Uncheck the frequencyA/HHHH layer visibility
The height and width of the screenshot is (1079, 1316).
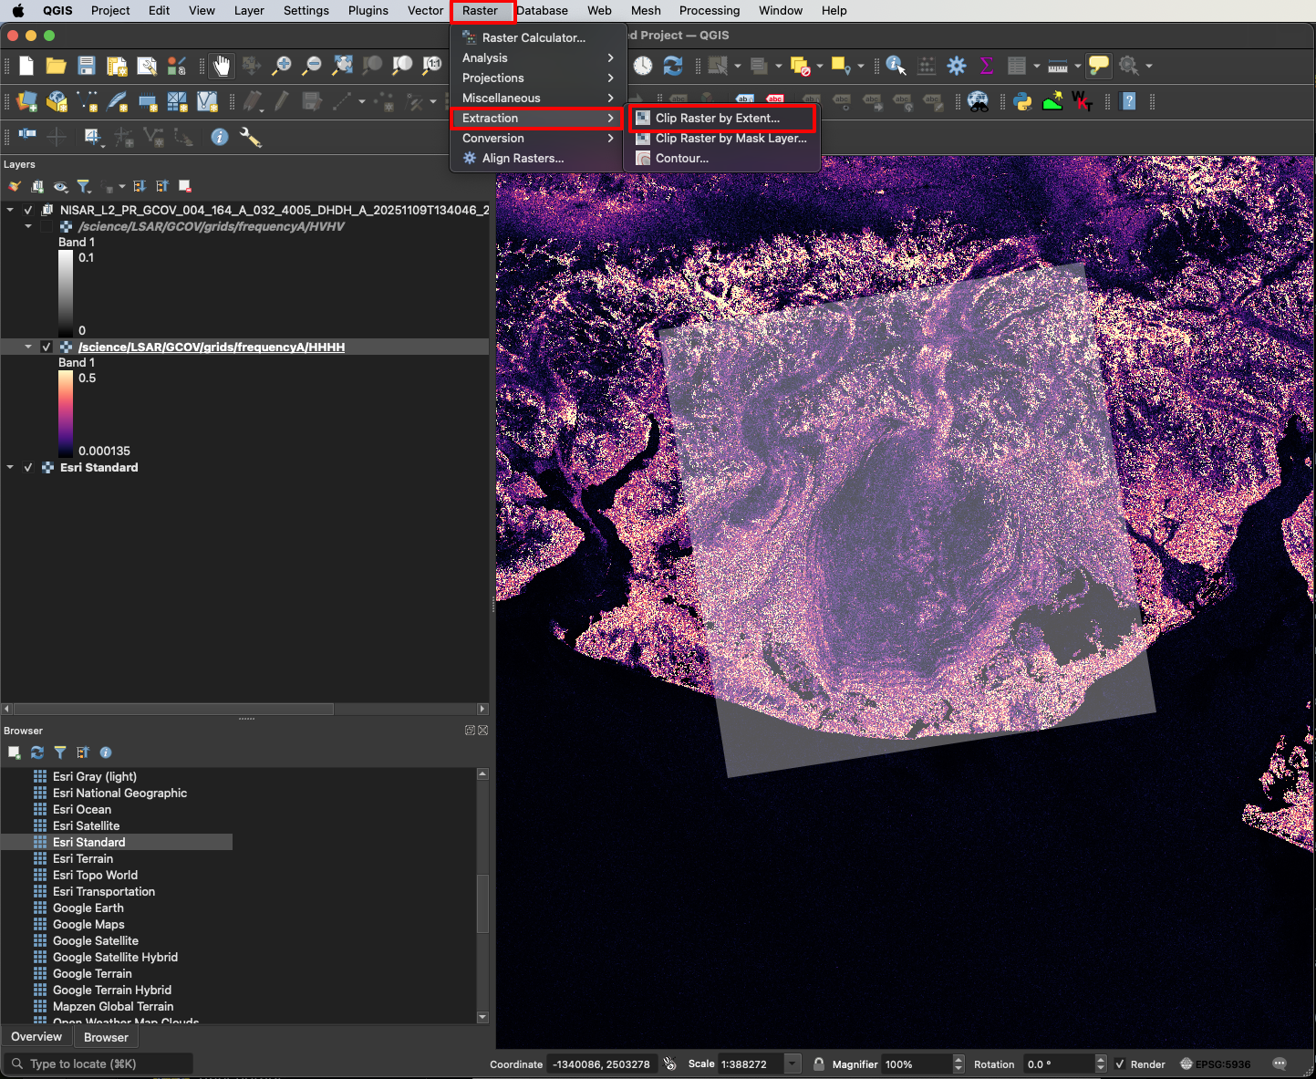47,347
